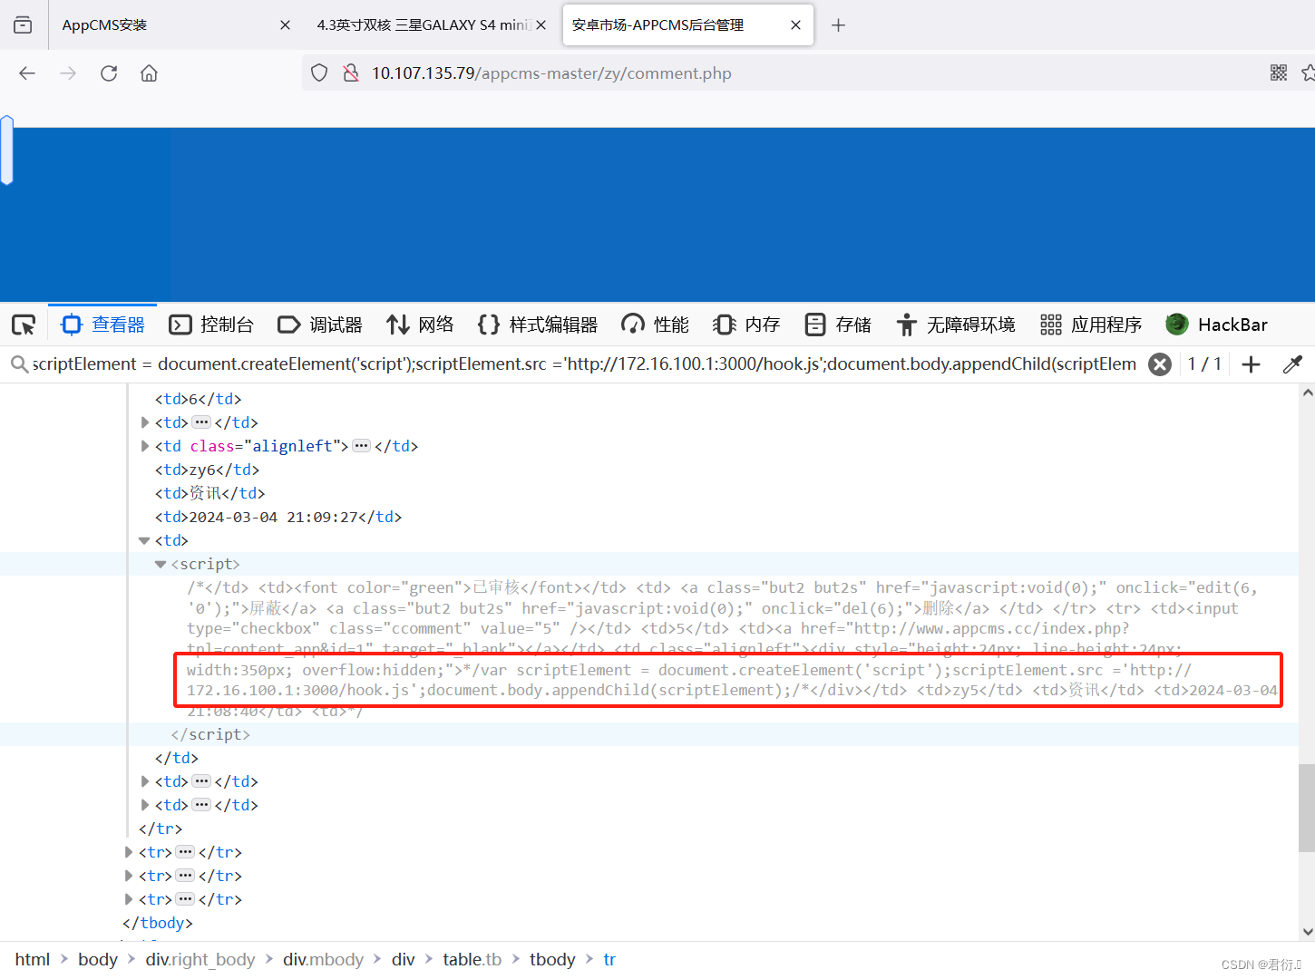Expand the second collapsed tr node
The height and width of the screenshot is (979, 1315).
tap(129, 876)
